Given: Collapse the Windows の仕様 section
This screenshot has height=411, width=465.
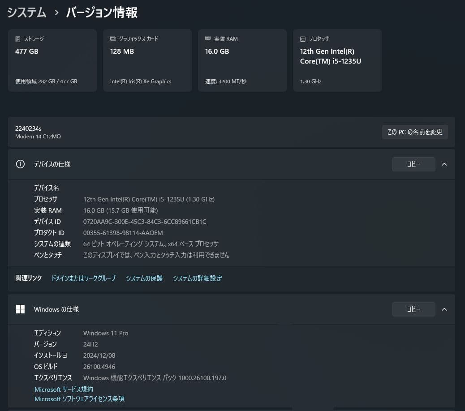Looking at the screenshot, I should 444,309.
